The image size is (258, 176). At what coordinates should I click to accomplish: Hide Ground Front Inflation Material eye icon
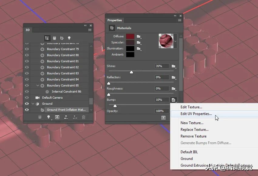coord(27,110)
